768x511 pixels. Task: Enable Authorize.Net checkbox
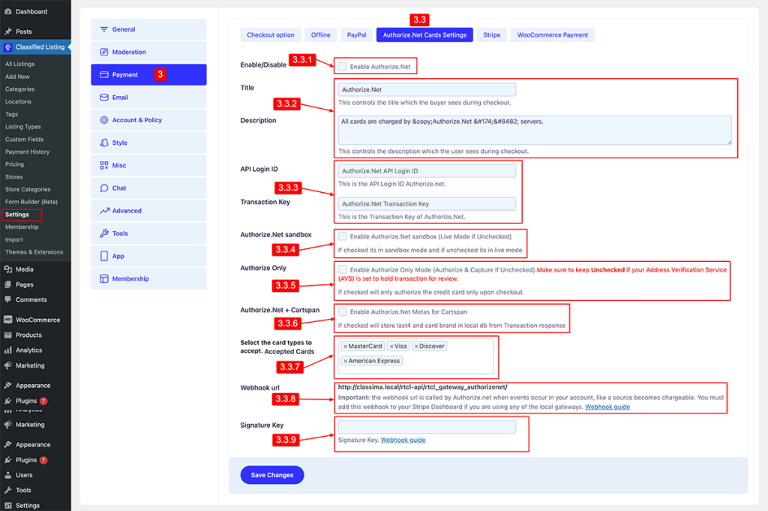coord(342,66)
